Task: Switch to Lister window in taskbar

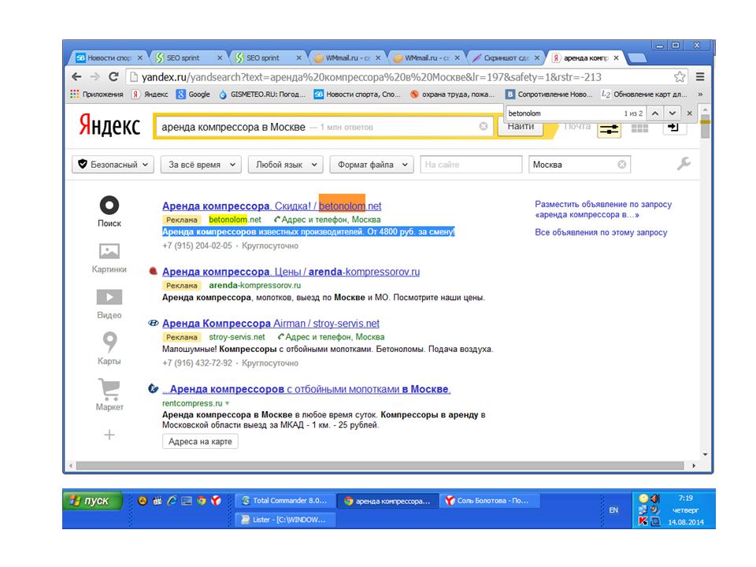Action: (285, 519)
